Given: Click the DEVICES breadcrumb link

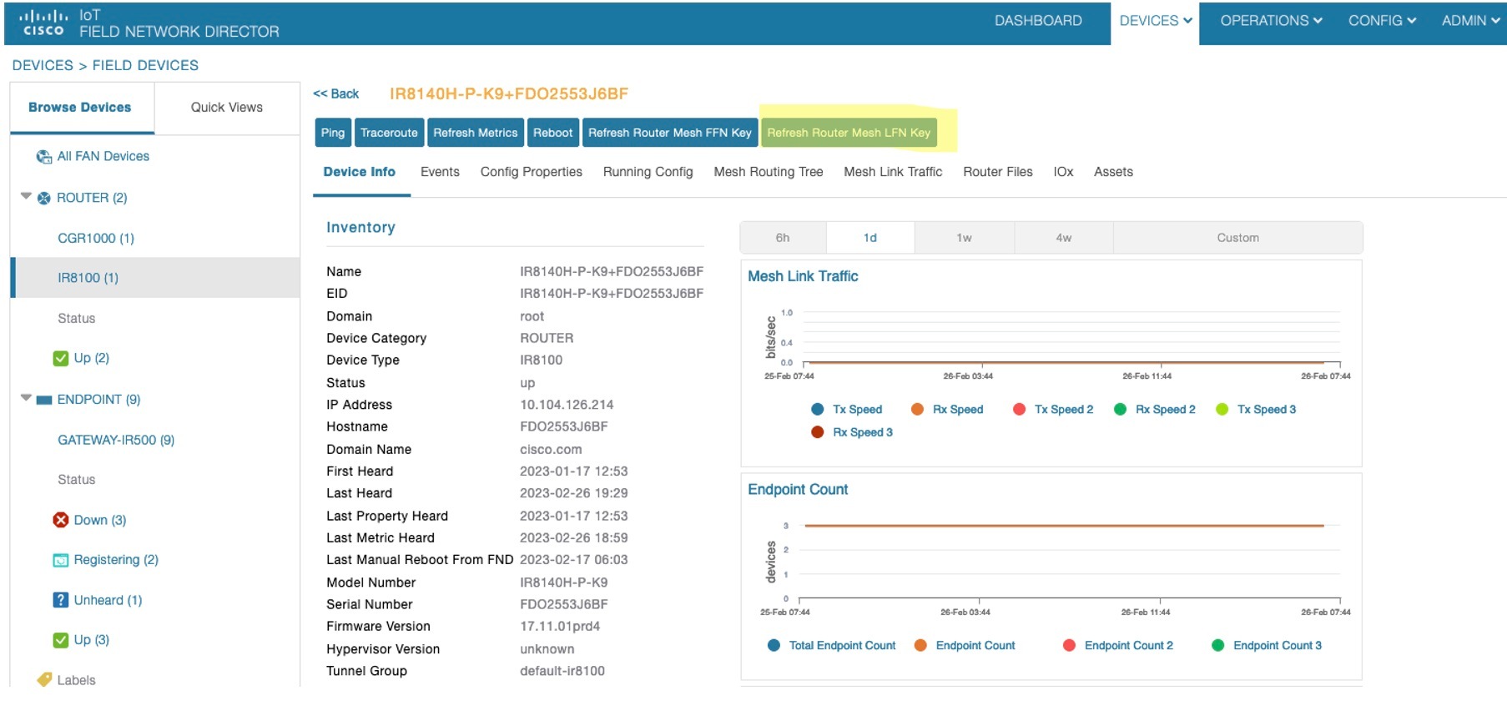Looking at the screenshot, I should tap(43, 66).
